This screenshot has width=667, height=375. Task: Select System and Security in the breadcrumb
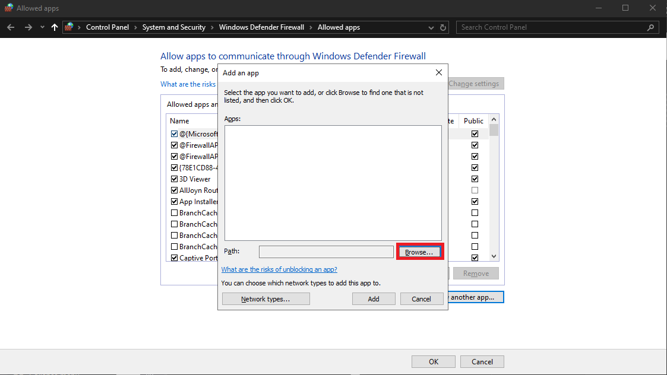[x=174, y=27]
